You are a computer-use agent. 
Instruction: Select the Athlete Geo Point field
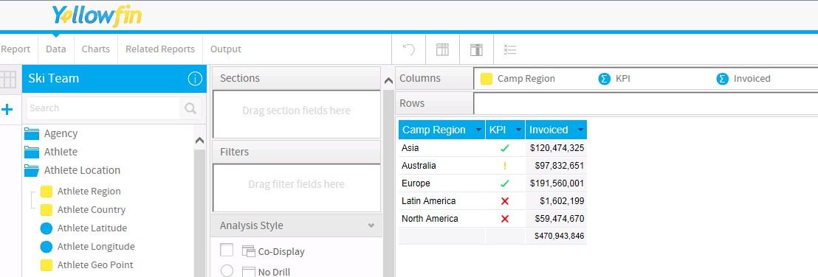click(x=87, y=264)
